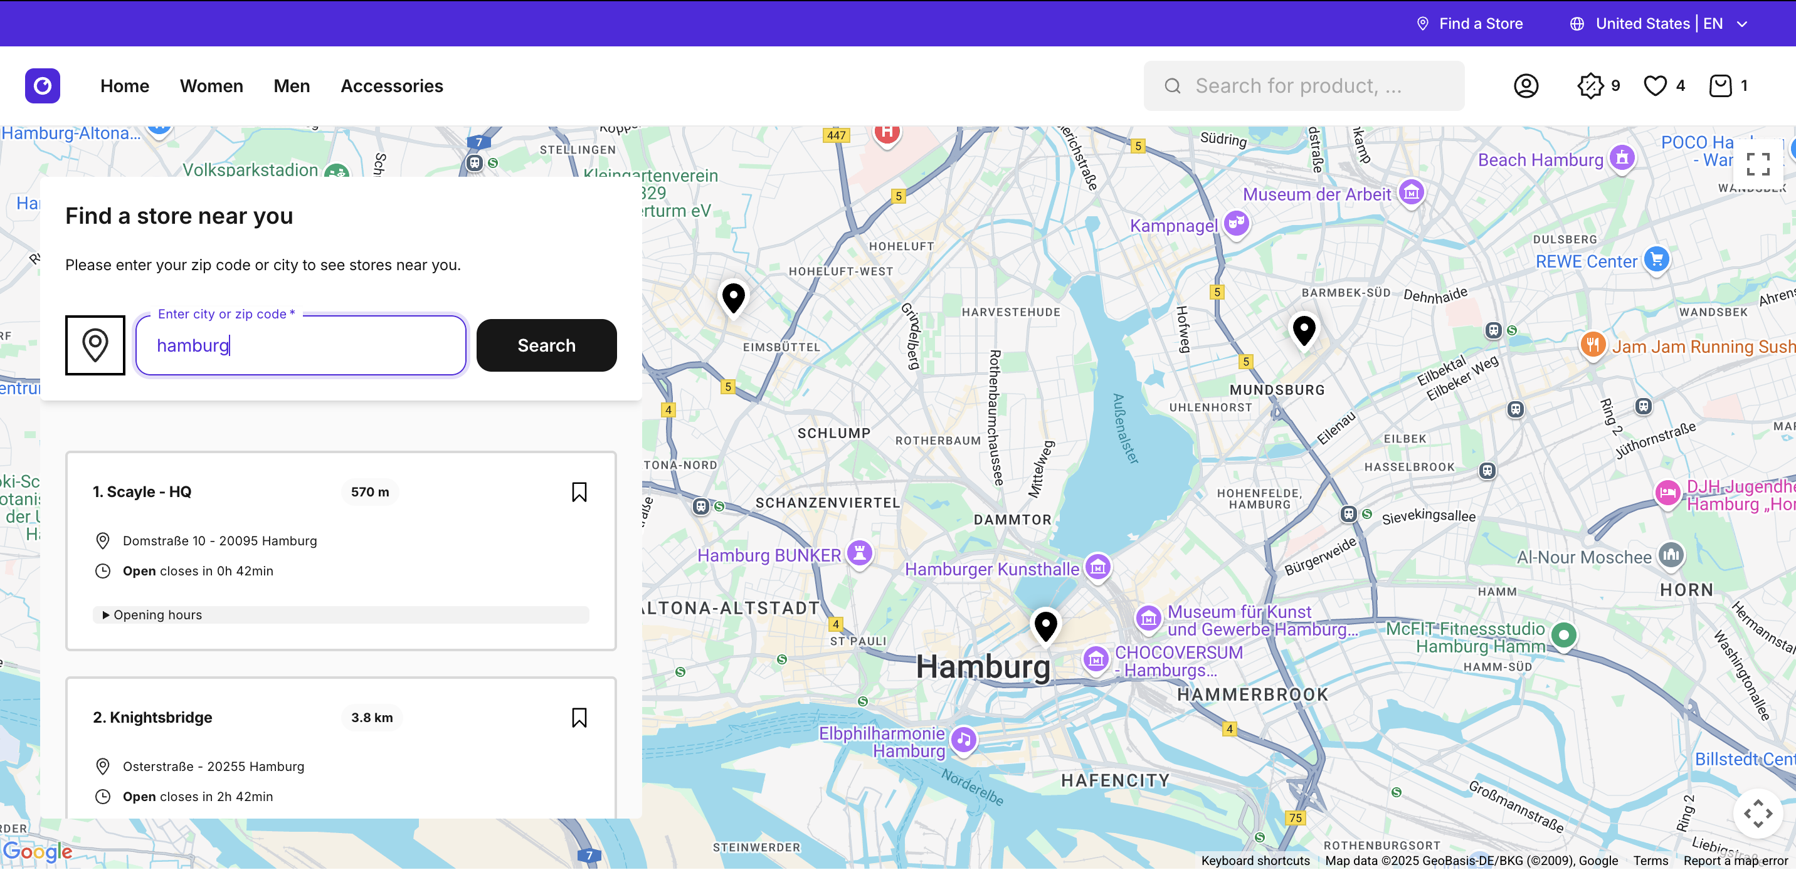Open the user account icon
Image resolution: width=1796 pixels, height=870 pixels.
point(1526,86)
